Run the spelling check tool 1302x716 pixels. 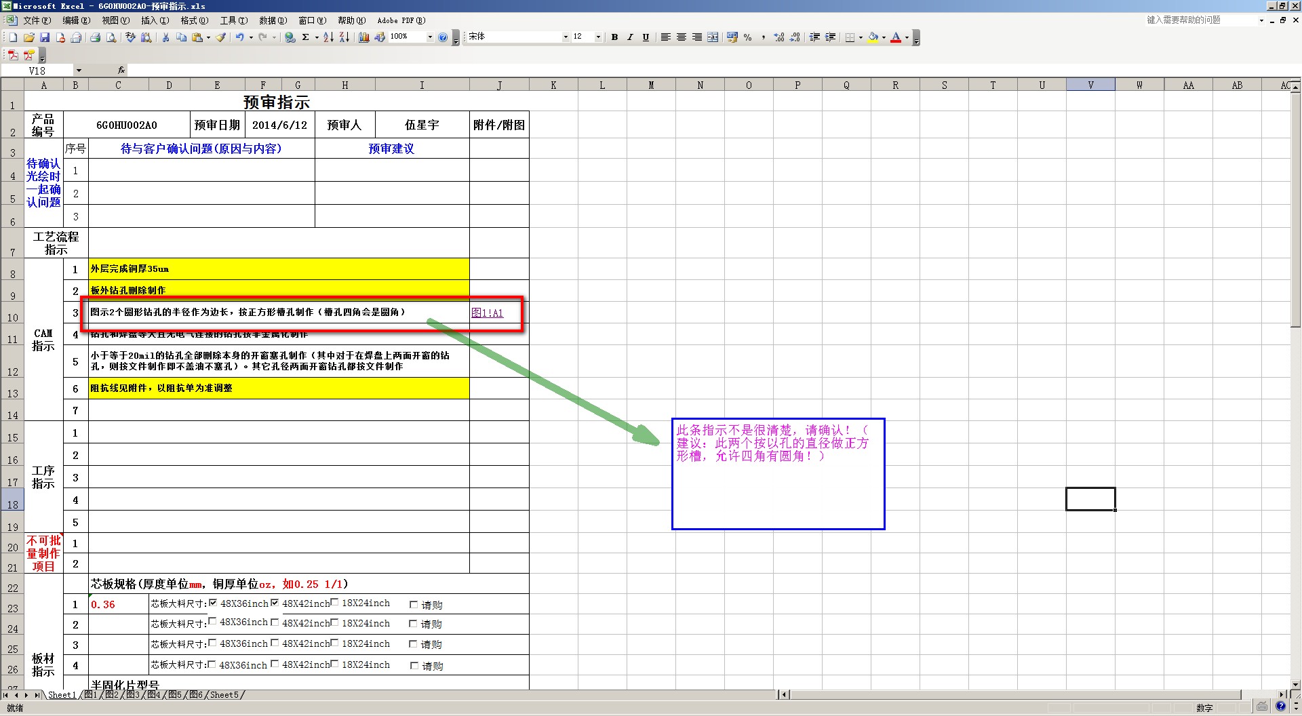click(130, 37)
